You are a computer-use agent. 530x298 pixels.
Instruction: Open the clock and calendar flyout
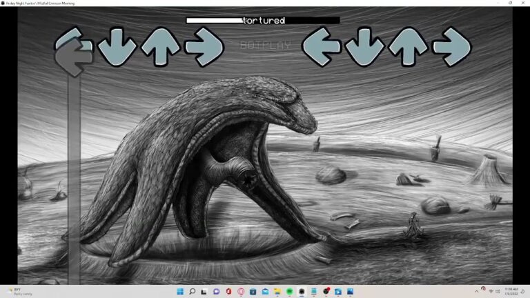pos(511,291)
